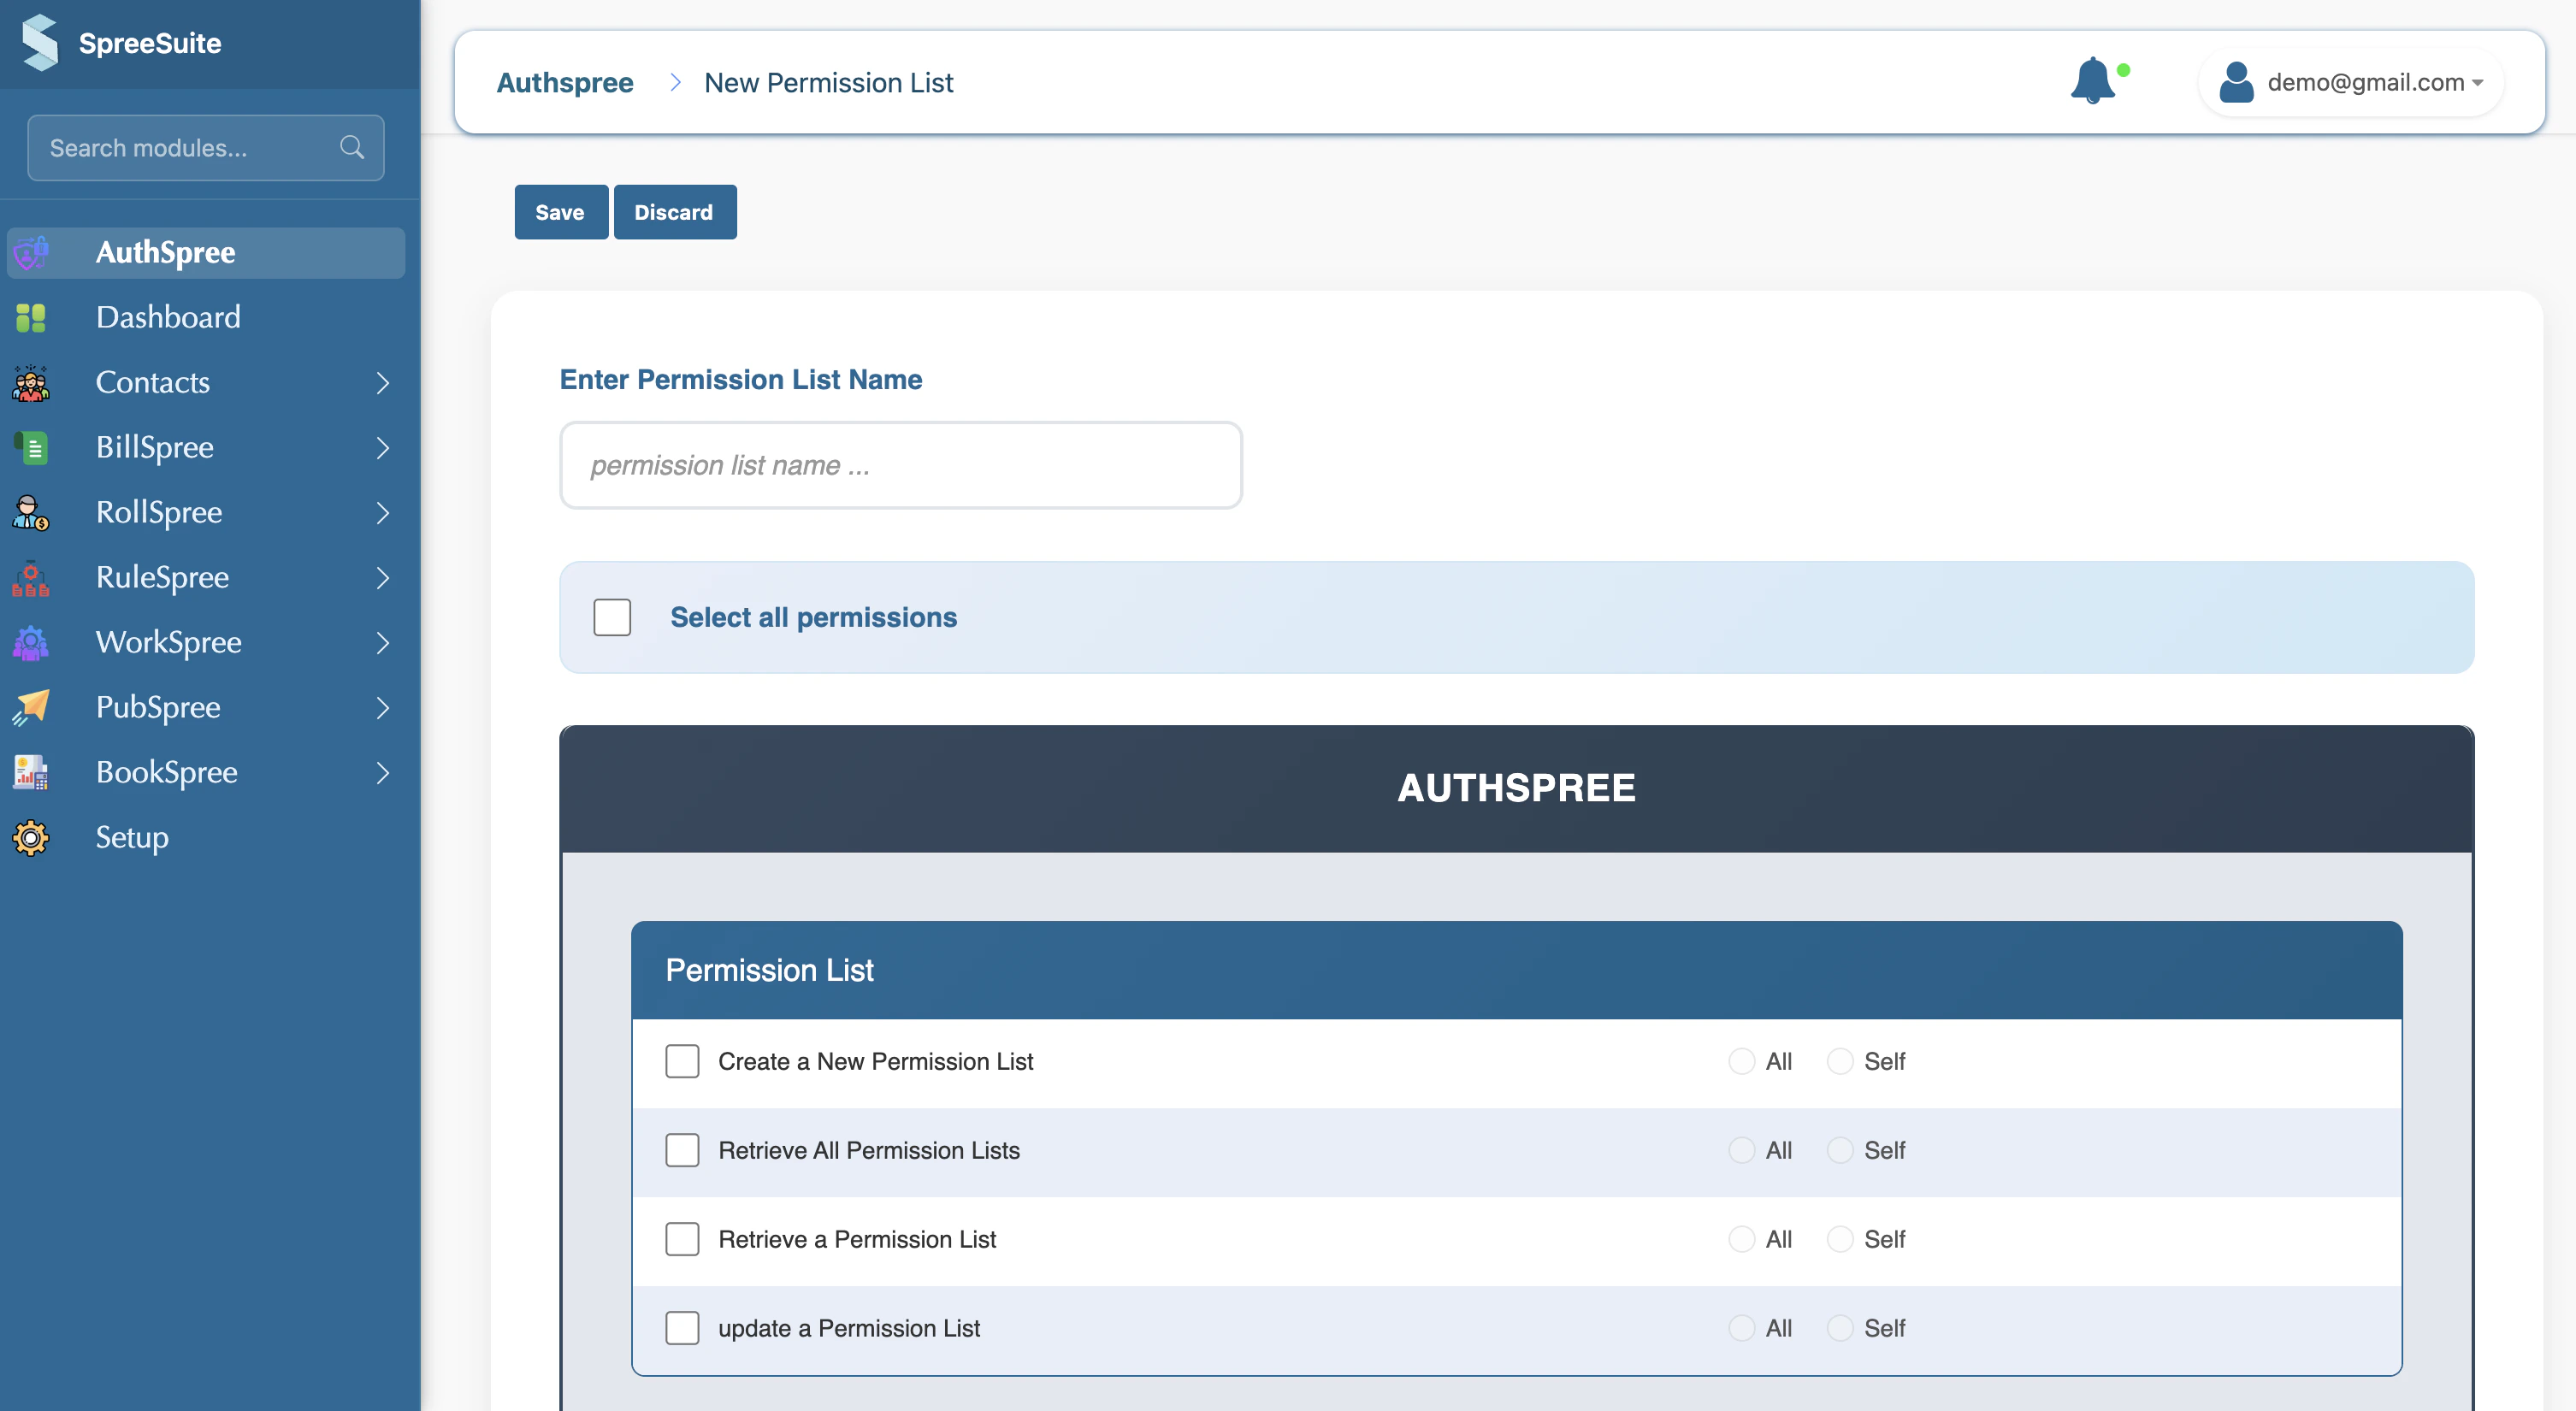Select All for update a Permission List
The image size is (2576, 1411).
1741,1328
